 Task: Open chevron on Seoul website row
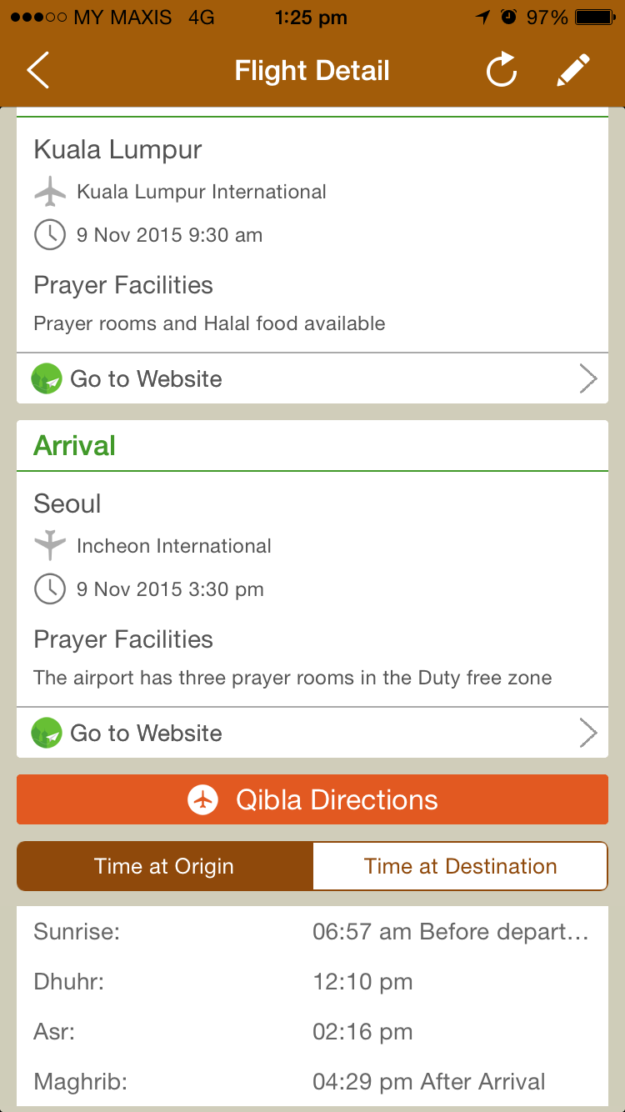pyautogui.click(x=588, y=734)
